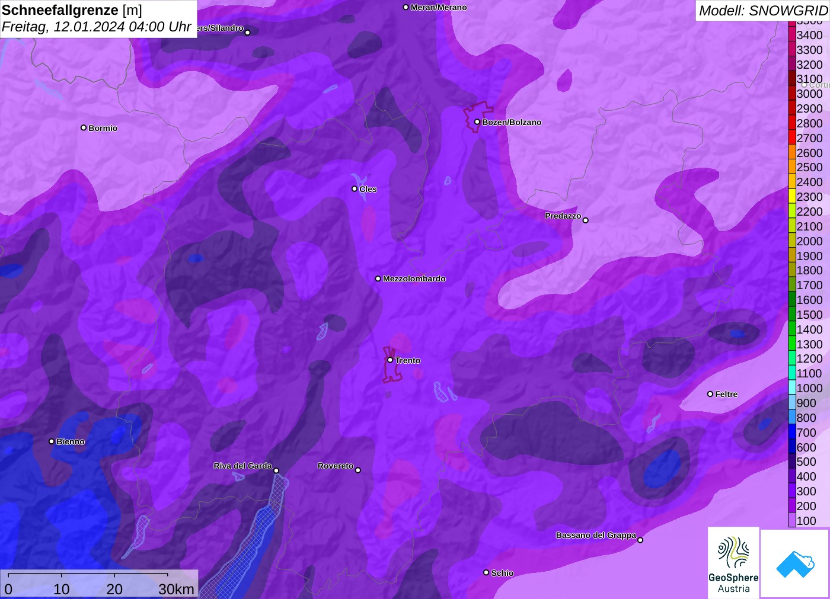Pick the 500 m legend color swatch
Screen dimensions: 830x599
792,462
